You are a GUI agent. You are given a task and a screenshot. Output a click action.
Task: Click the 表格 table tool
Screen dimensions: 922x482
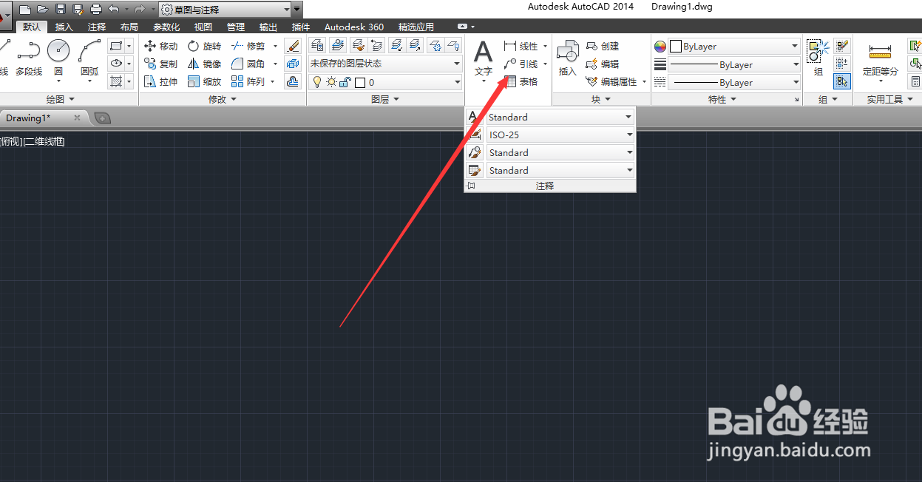(521, 81)
